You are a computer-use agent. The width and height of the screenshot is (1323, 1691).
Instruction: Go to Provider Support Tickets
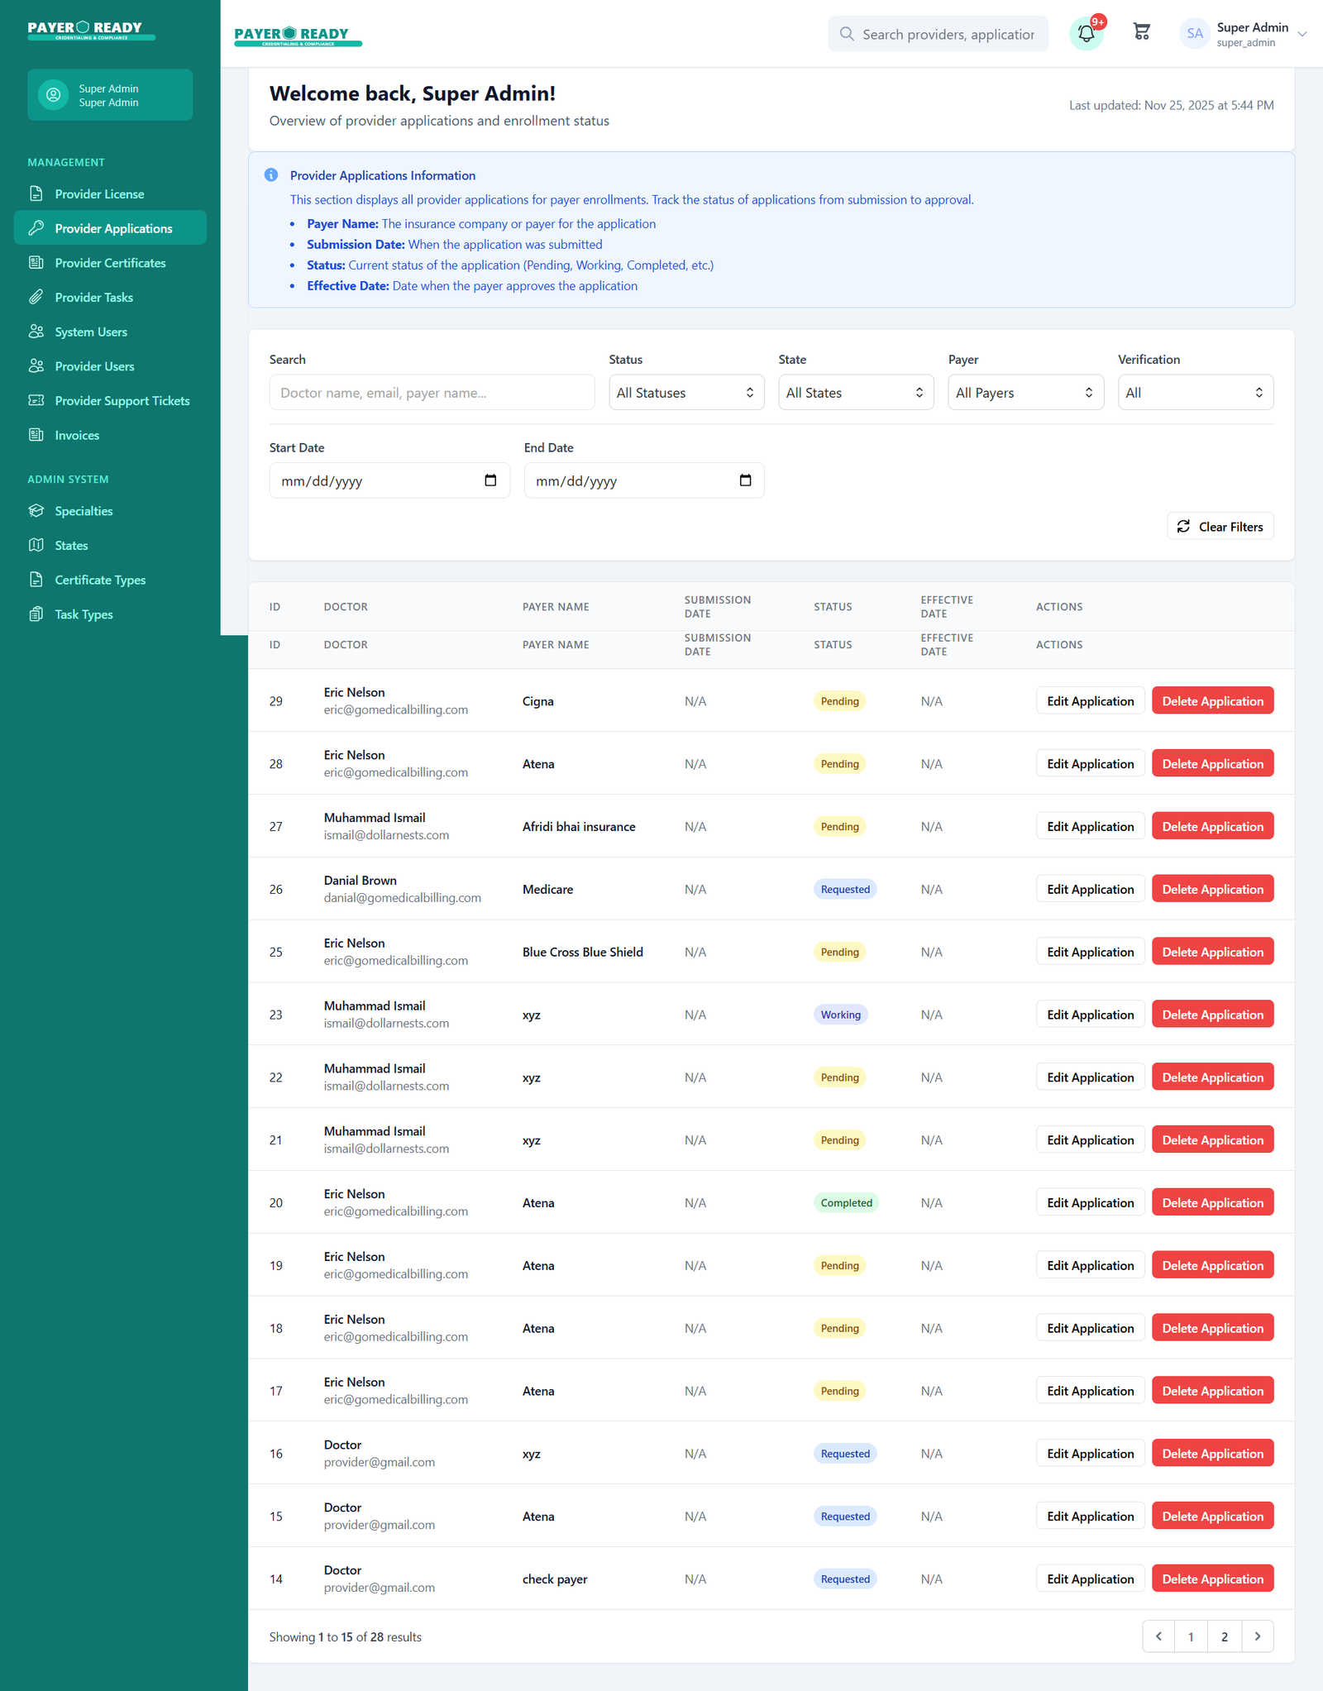pyautogui.click(x=122, y=401)
